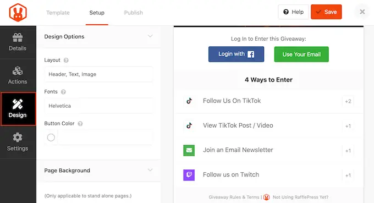
Task: Click the Button Color value field
Action: [105, 138]
